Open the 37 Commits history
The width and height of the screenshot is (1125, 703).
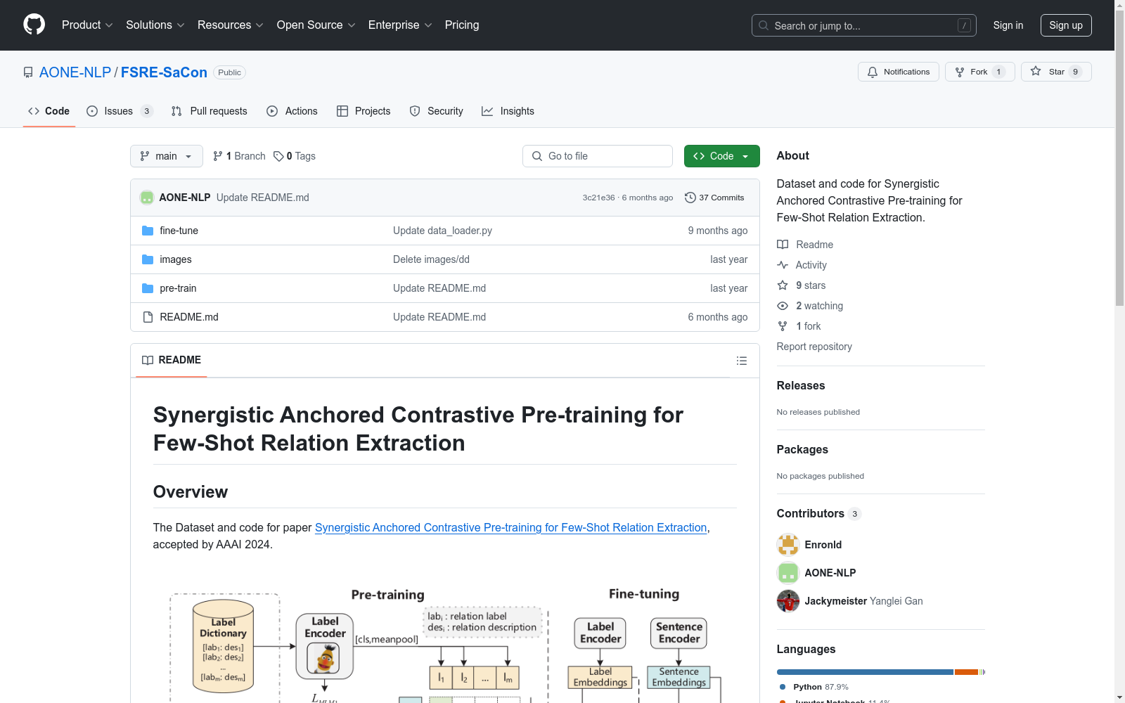[x=714, y=198]
